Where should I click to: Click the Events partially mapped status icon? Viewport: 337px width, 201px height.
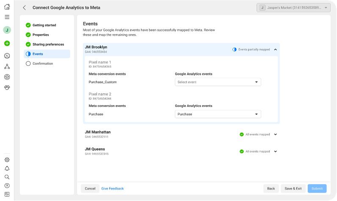(234, 49)
